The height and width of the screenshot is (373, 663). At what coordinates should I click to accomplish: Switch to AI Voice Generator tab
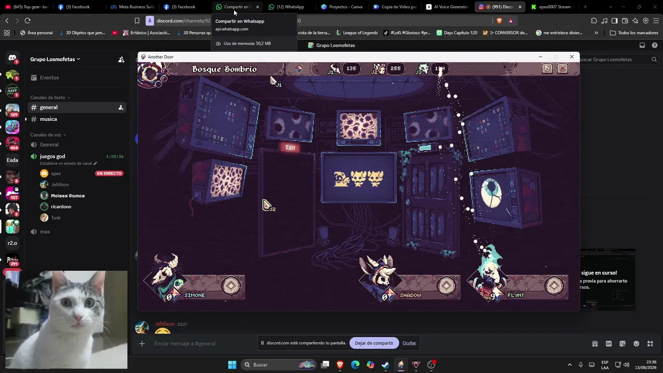click(x=447, y=7)
